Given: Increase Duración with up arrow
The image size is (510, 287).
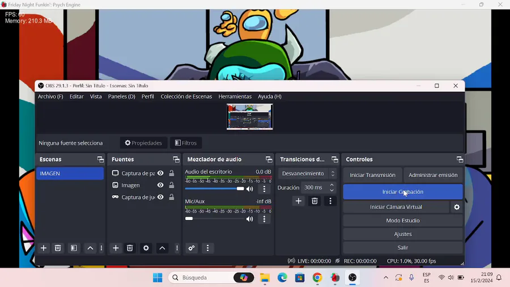Looking at the screenshot, I should click(331, 185).
